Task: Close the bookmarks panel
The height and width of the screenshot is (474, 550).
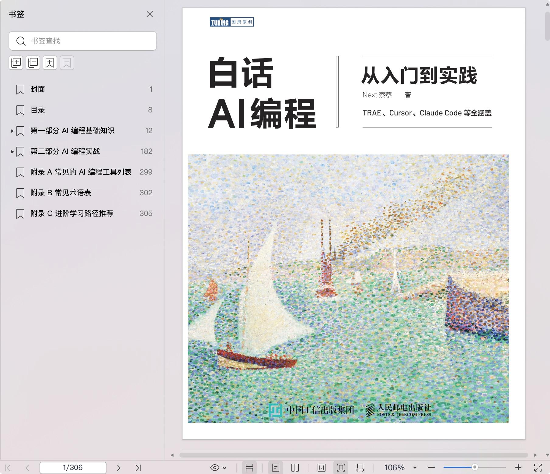Action: coord(149,14)
